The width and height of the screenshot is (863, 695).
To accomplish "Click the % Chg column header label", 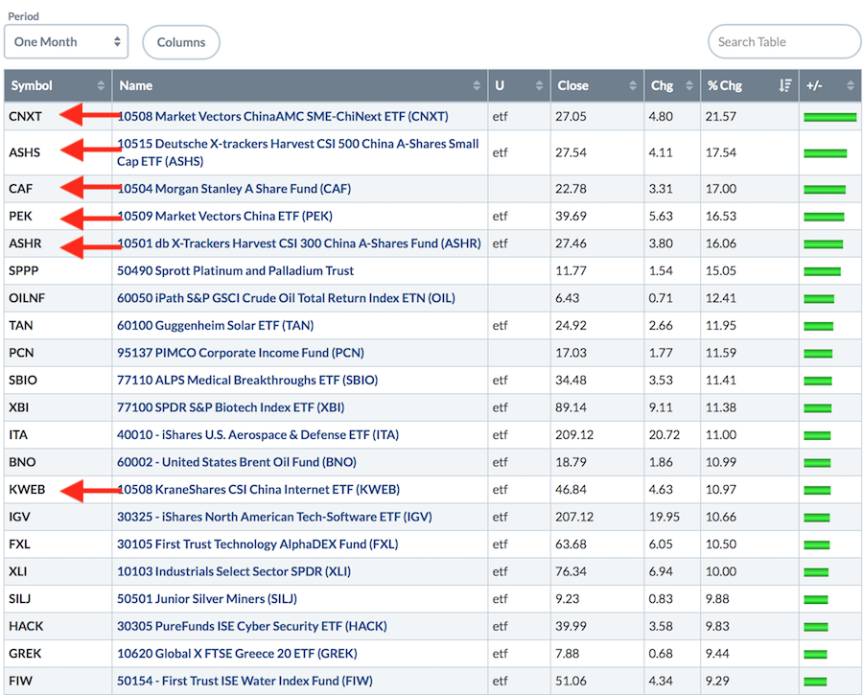I will point(725,86).
